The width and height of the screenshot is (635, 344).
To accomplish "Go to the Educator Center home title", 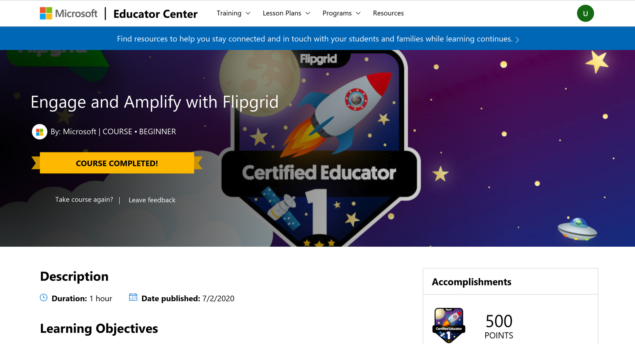I will point(155,14).
